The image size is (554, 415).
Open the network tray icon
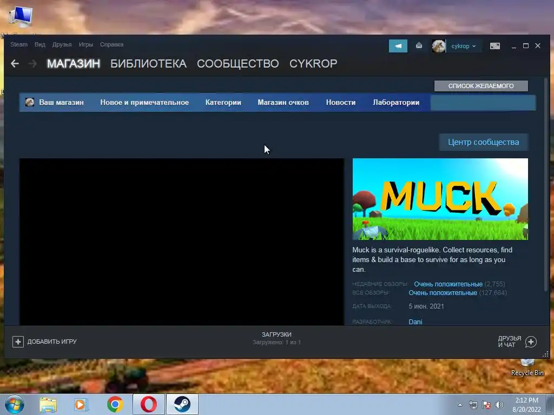click(473, 405)
